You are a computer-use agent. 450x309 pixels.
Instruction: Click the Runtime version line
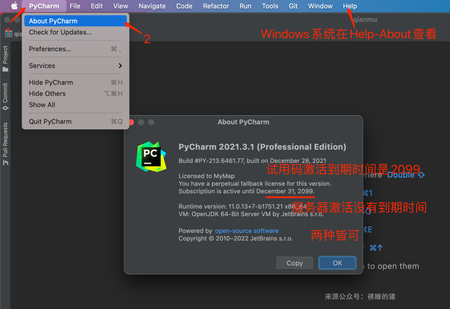(x=242, y=207)
